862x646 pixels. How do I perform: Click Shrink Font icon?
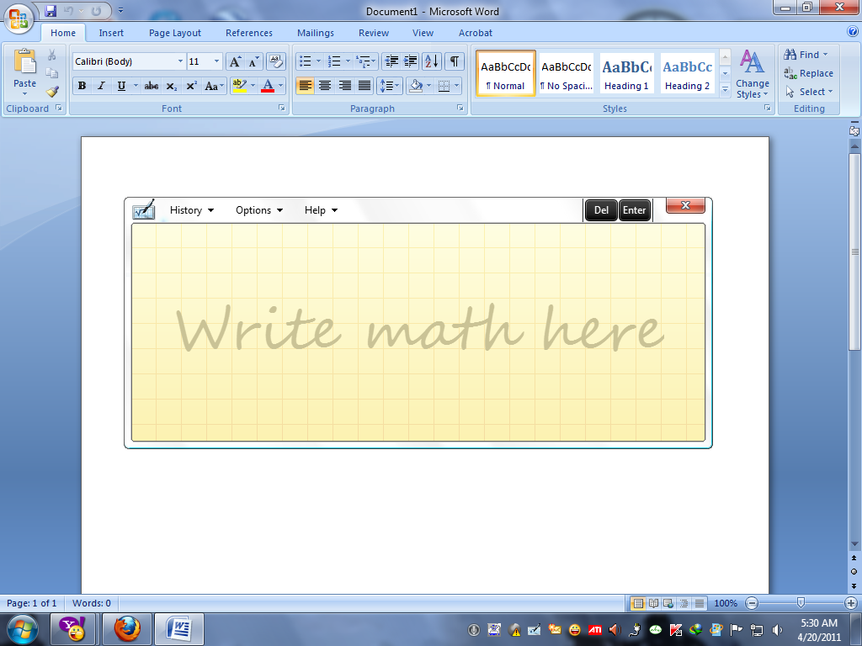tap(253, 61)
